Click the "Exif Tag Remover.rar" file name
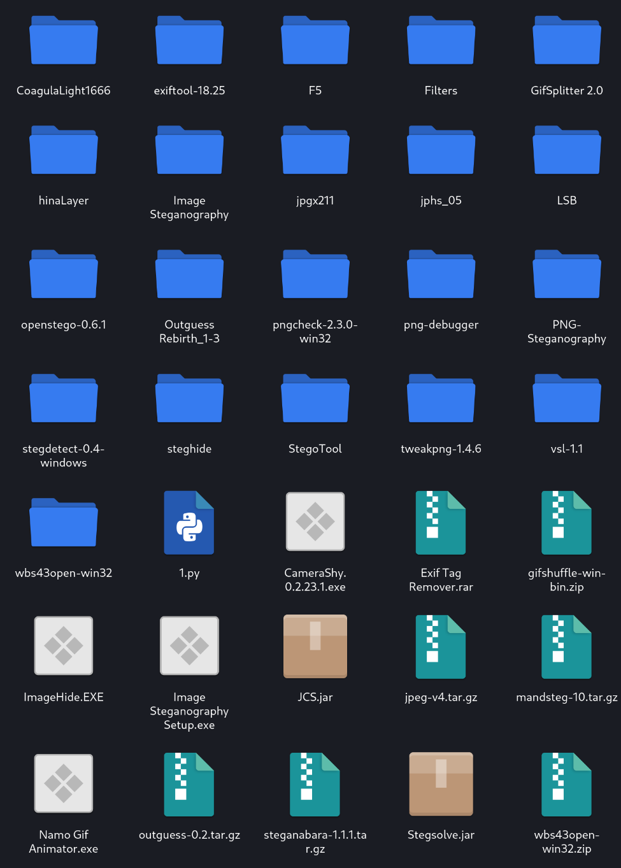 point(441,580)
